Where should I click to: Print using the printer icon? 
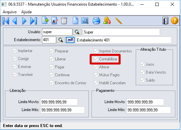pyautogui.click(x=96, y=21)
